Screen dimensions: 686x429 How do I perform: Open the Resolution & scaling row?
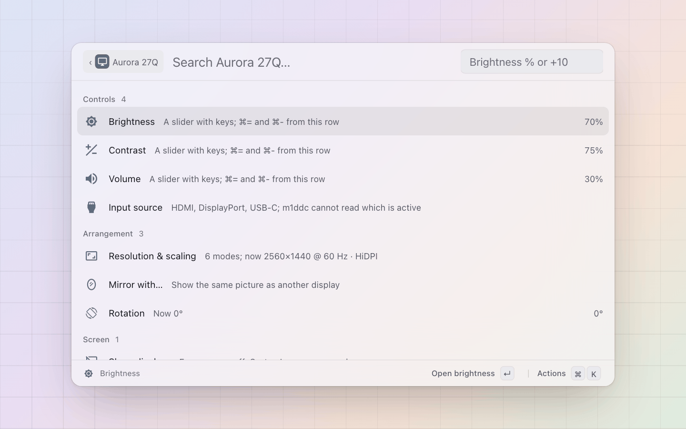tap(343, 256)
